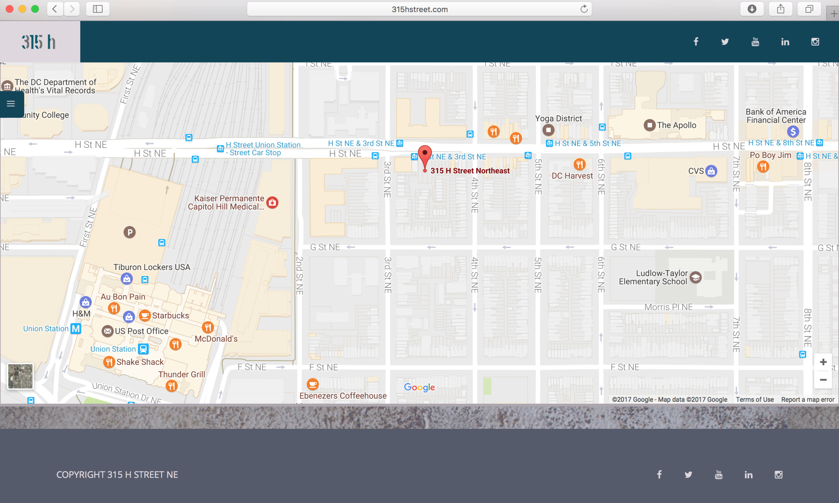Screen dimensions: 839x503
Task: Open YouTube link in header
Action: click(755, 42)
